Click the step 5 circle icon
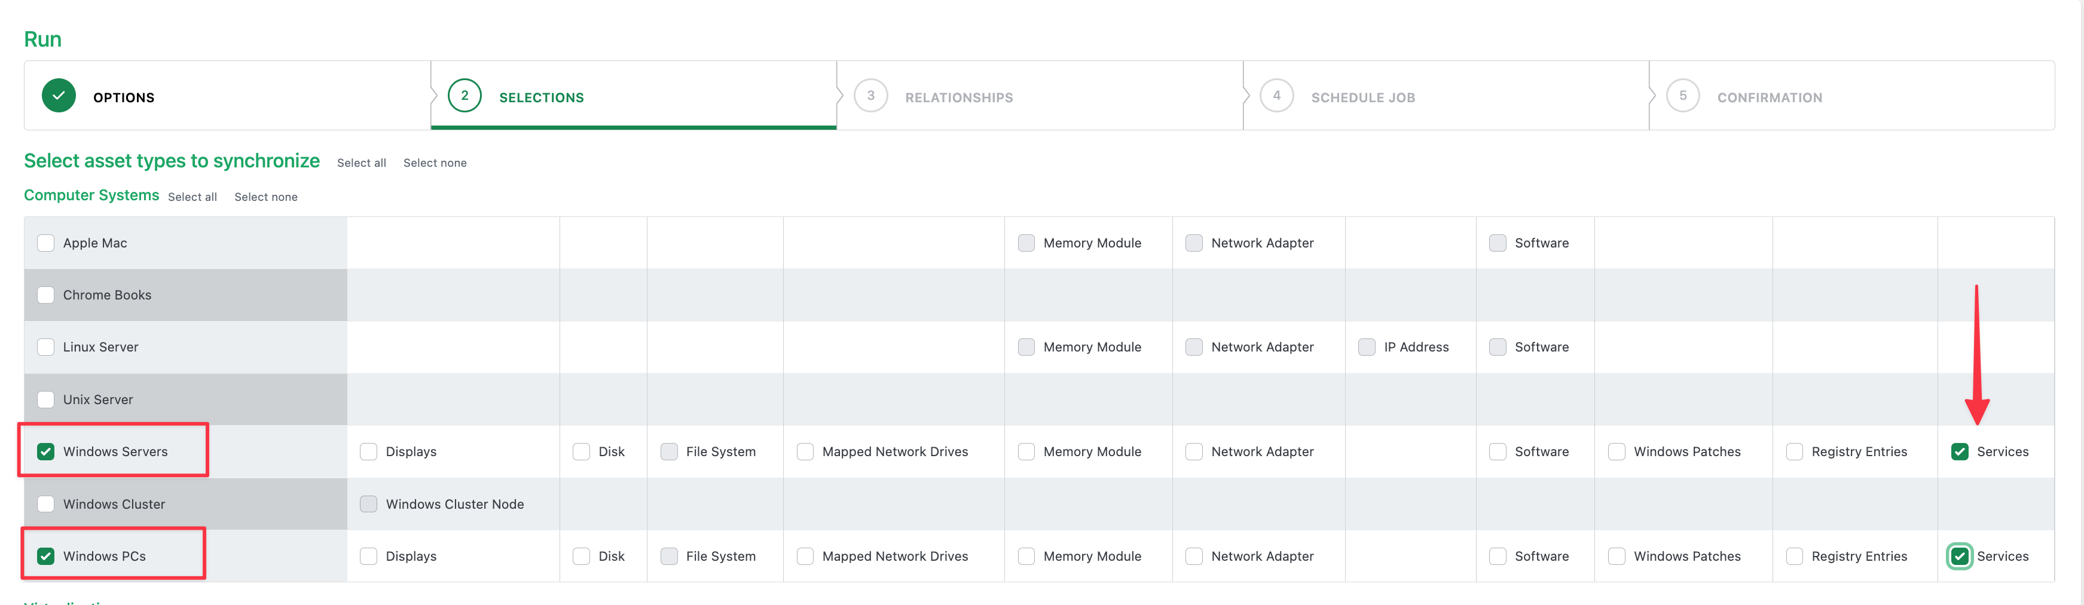Viewport: 2084px width, 605px height. pyautogui.click(x=1683, y=96)
